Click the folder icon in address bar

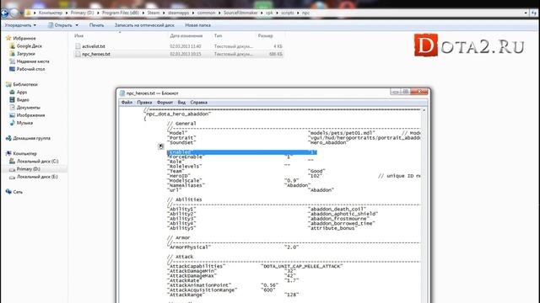[28, 13]
